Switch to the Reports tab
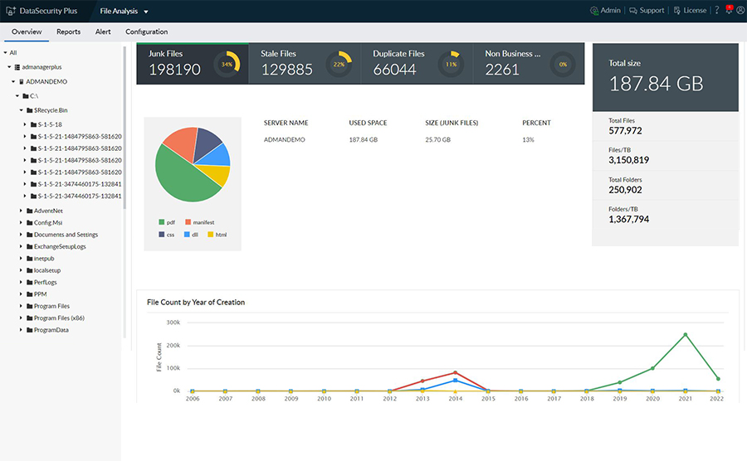 68,32
